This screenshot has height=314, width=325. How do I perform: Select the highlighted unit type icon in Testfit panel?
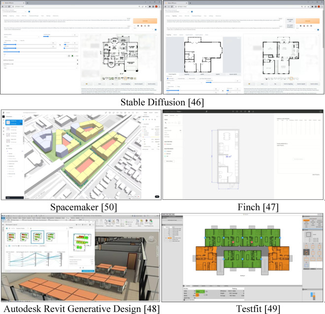306,252
